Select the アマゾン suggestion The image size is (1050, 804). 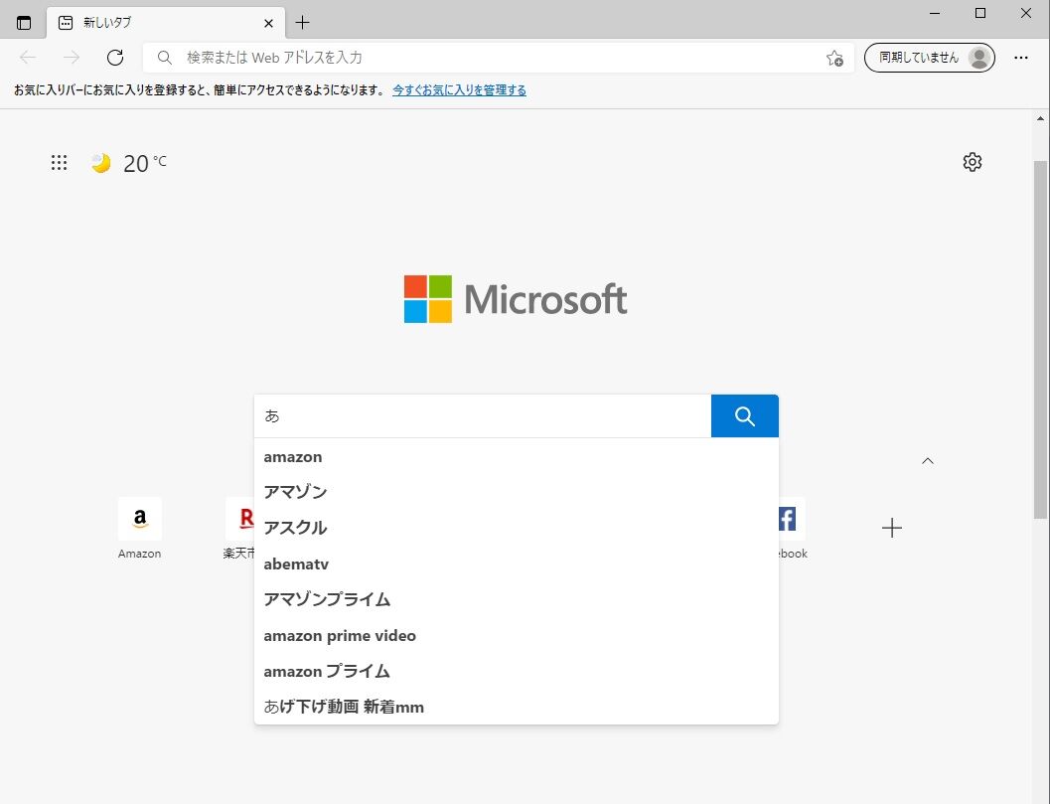click(x=517, y=493)
